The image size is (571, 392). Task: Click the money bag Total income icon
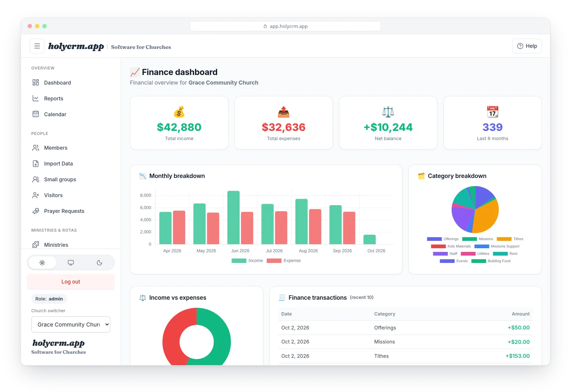tap(179, 112)
